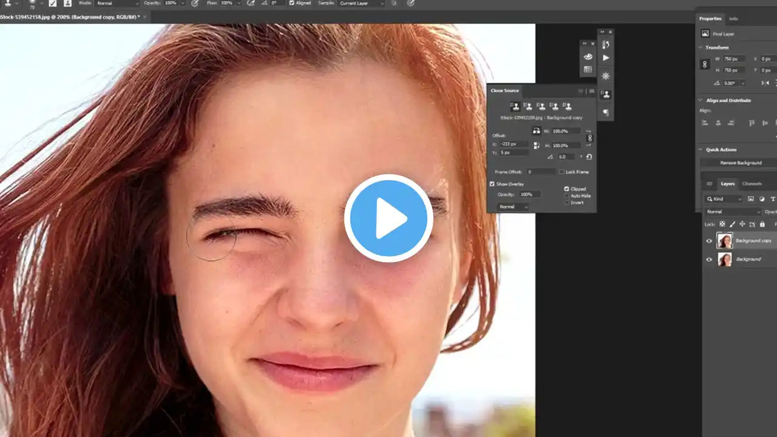Click the X offset field in Clone Source
The width and height of the screenshot is (777, 437).
514,144
